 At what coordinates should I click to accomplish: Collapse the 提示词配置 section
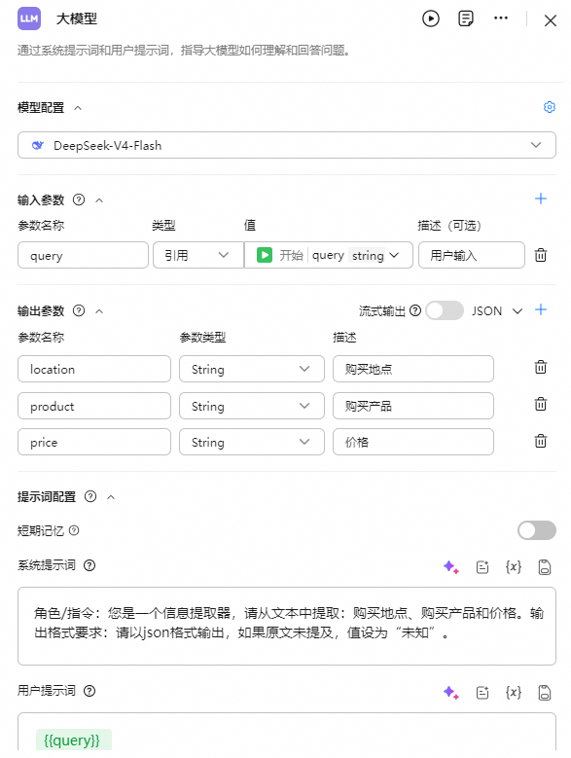tap(111, 497)
